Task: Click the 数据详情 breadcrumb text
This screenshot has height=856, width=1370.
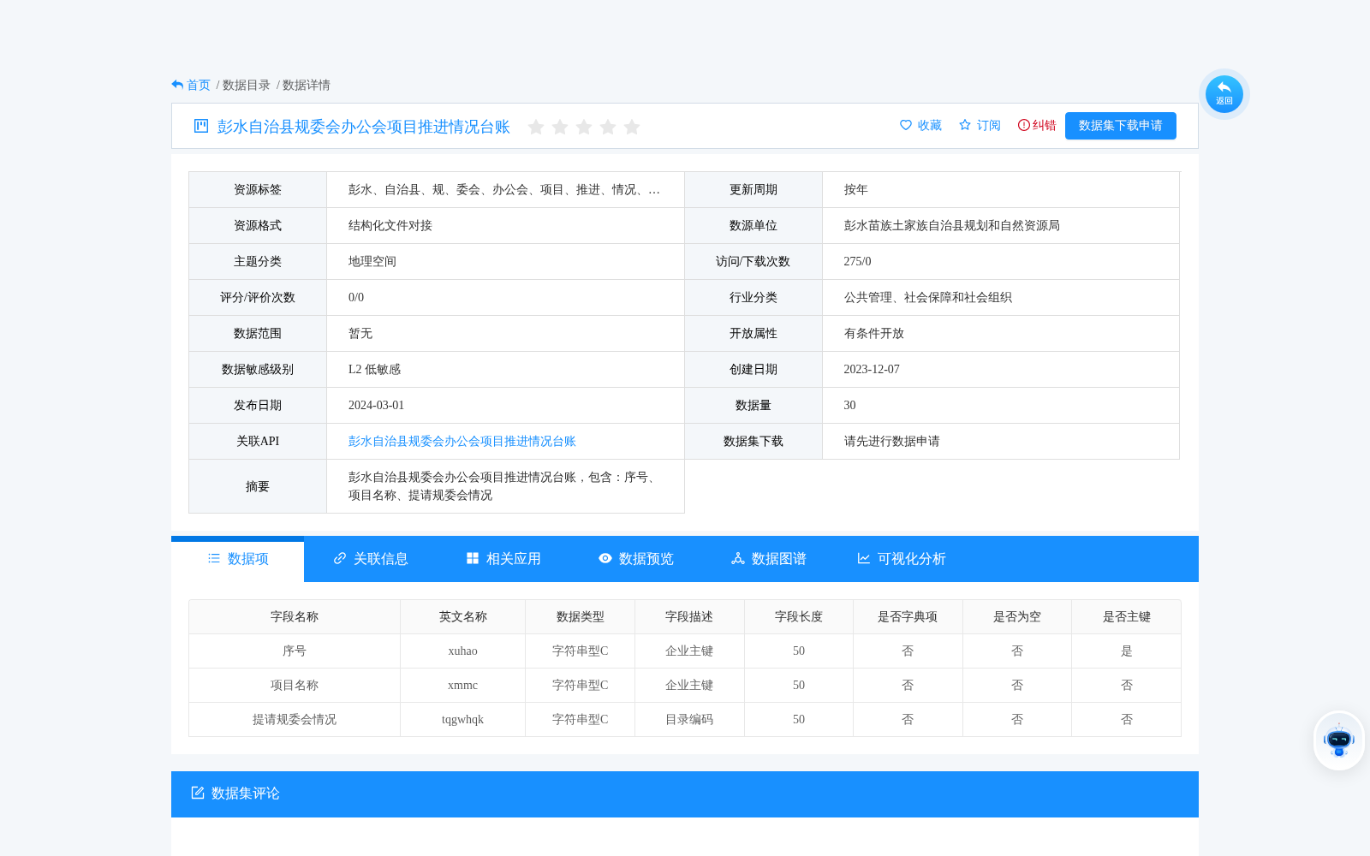Action: click(307, 85)
